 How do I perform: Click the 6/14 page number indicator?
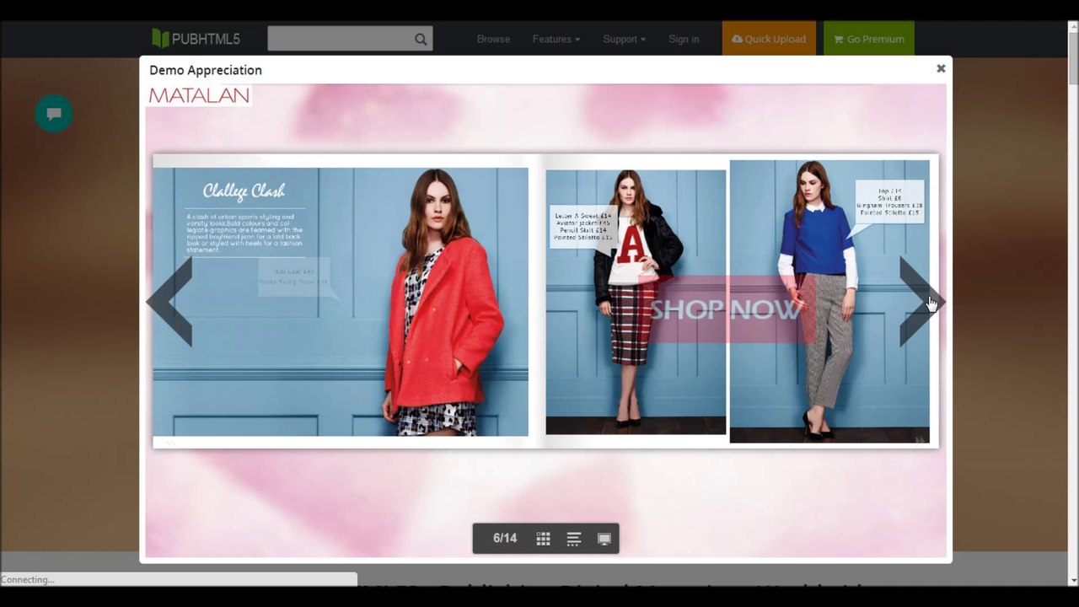(505, 538)
